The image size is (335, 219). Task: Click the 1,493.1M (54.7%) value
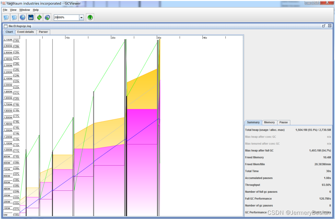(x=320, y=150)
